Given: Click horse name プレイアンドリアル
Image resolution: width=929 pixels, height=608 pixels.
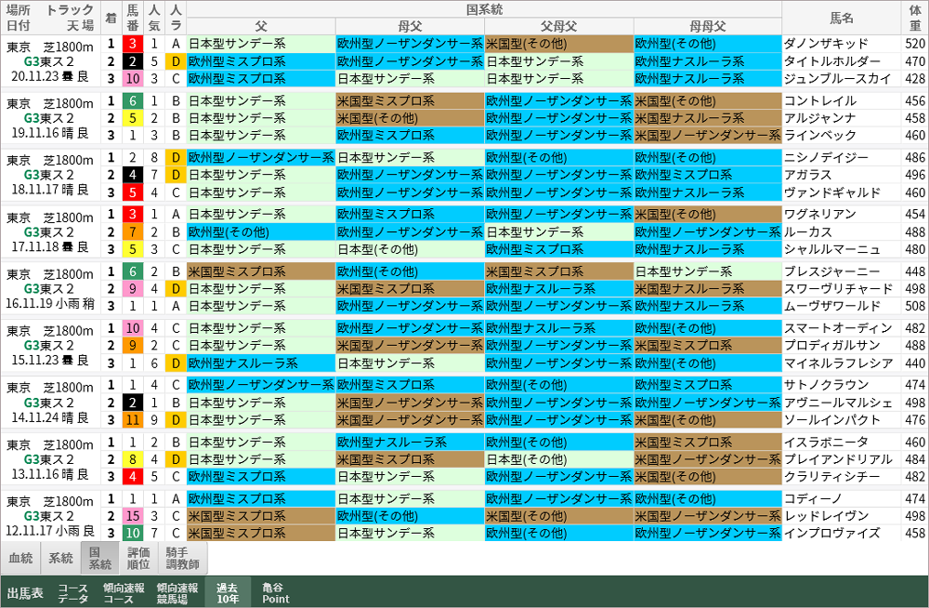Looking at the screenshot, I should pyautogui.click(x=838, y=459).
